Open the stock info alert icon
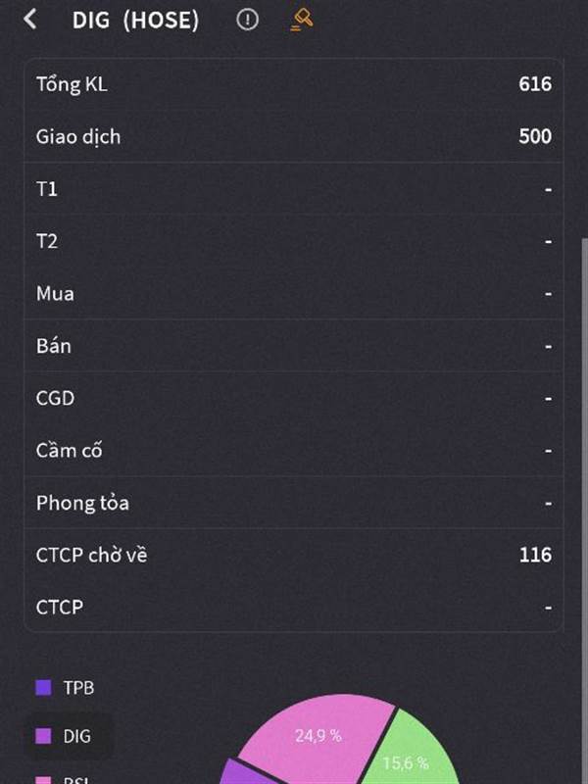Image resolution: width=588 pixels, height=784 pixels. click(248, 19)
